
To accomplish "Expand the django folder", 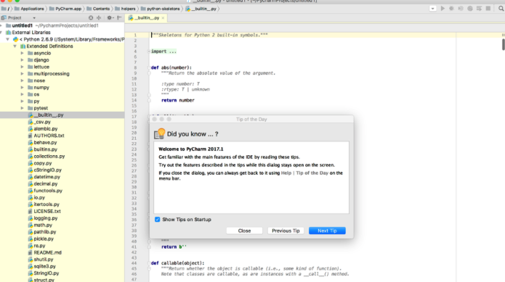I will pyautogui.click(x=23, y=60).
